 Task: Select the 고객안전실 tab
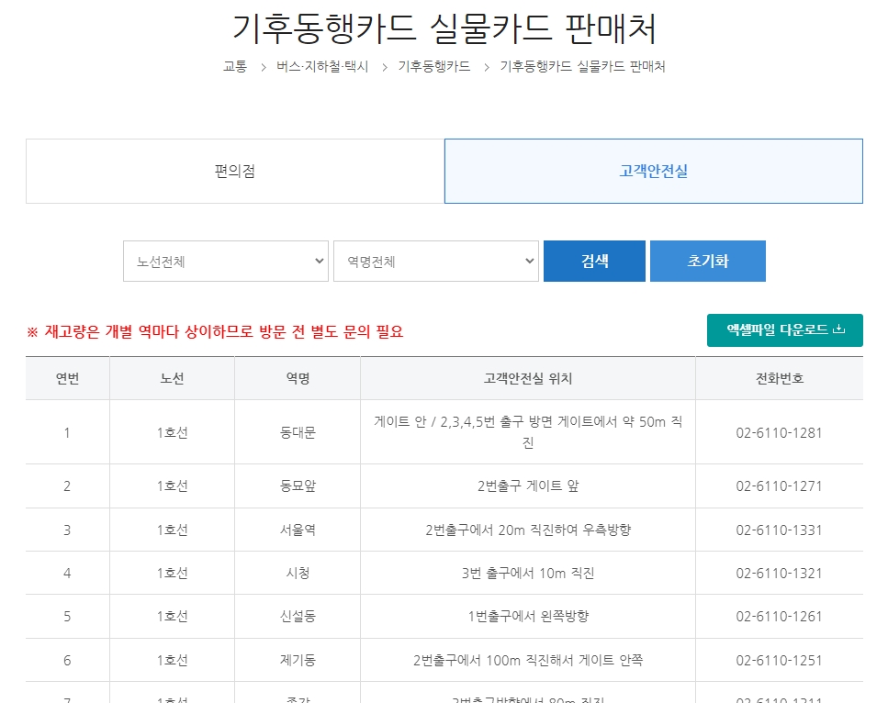pyautogui.click(x=653, y=171)
